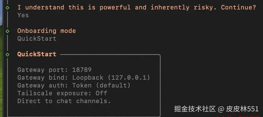Select the QuickStart answer under Onboarding mode
The height and width of the screenshot is (117, 263).
(37, 38)
